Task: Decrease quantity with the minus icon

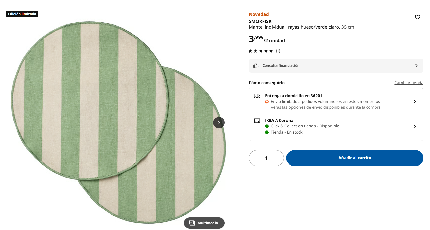Action: (257, 158)
